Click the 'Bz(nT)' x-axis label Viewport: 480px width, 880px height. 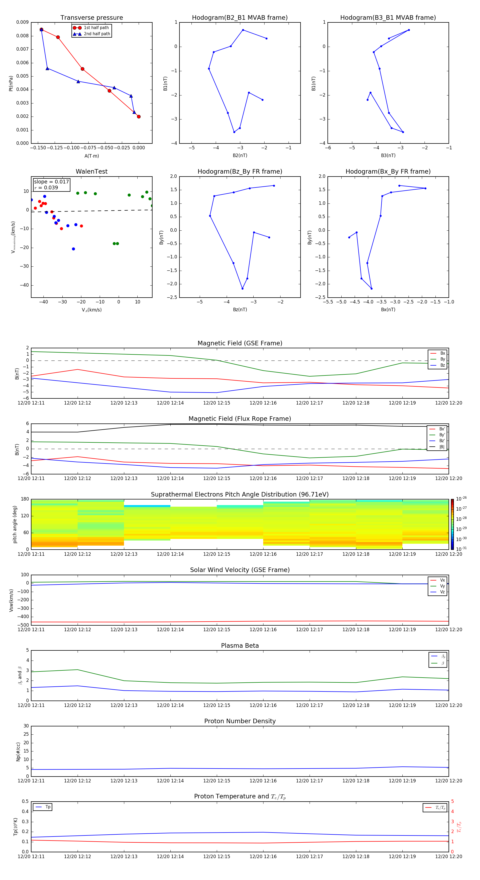tap(240, 310)
